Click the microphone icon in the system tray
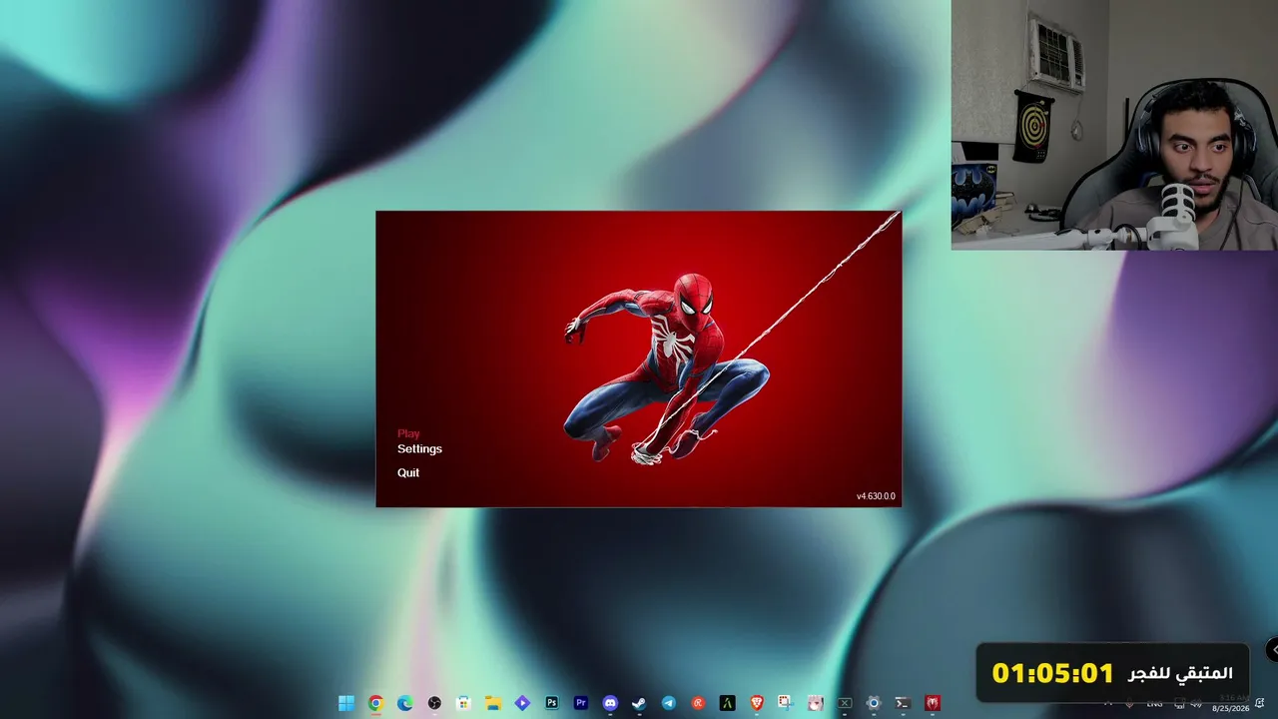The width and height of the screenshot is (1278, 719). 1130,703
